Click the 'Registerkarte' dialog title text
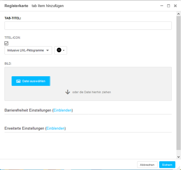The width and height of the screenshot is (181, 170). (16, 6)
